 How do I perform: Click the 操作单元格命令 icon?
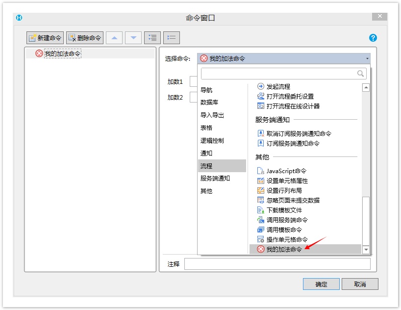(x=261, y=239)
